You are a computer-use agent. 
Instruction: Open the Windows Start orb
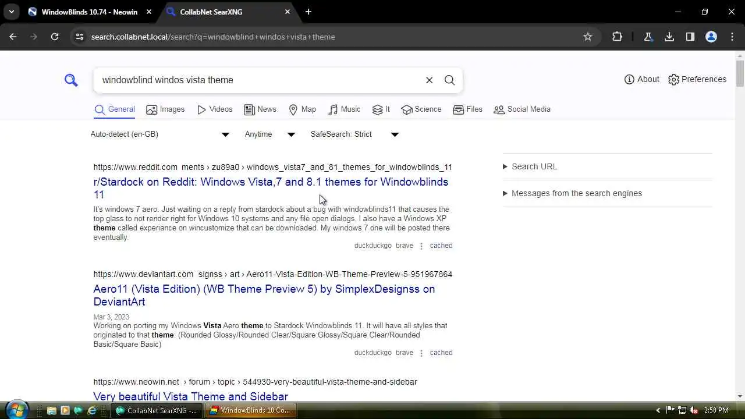[16, 410]
